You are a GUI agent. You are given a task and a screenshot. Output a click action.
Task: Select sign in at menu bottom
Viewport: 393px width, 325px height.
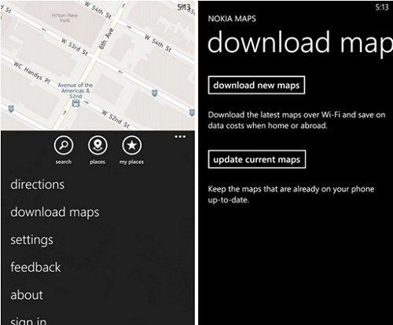coord(28,321)
